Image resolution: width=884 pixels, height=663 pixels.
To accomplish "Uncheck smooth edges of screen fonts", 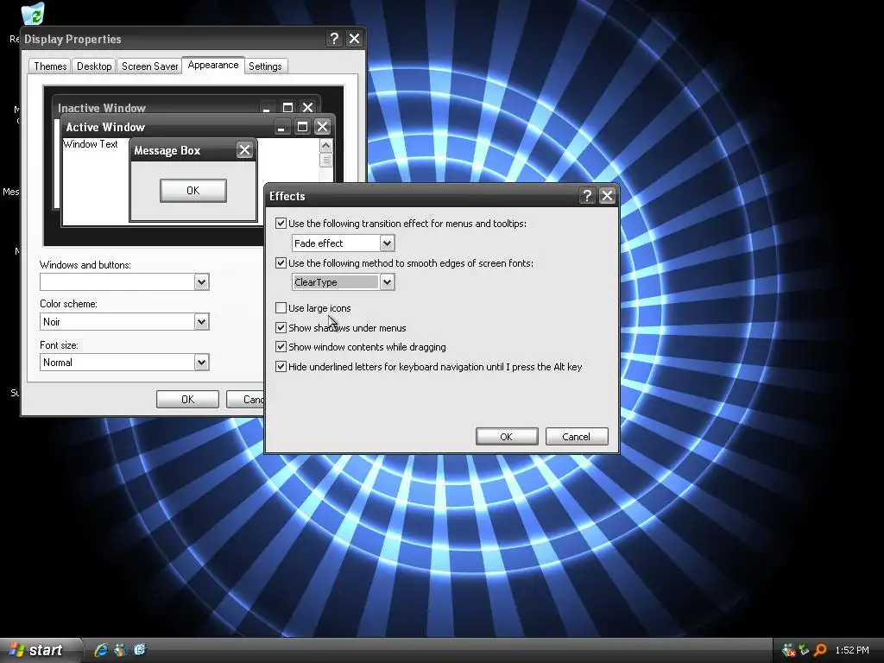I will click(x=281, y=262).
